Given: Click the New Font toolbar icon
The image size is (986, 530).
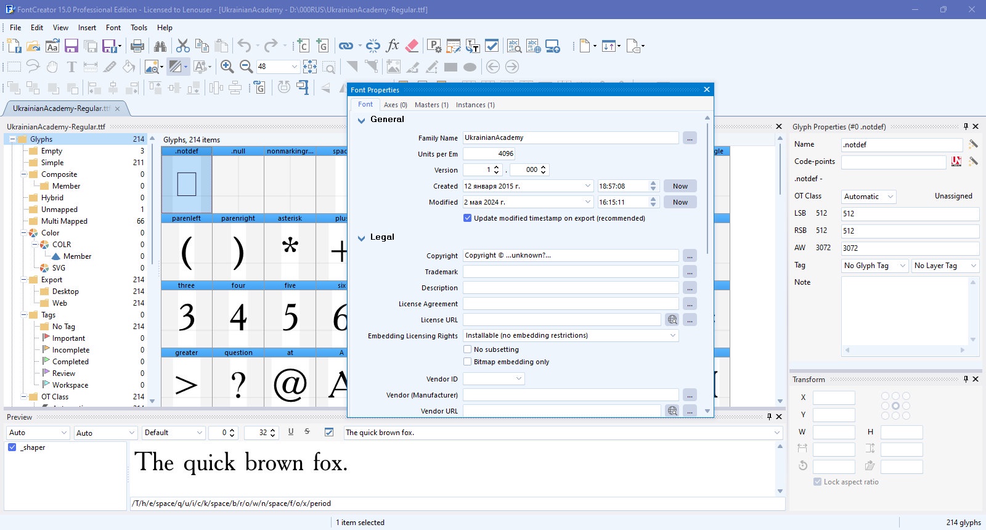Looking at the screenshot, I should click(x=14, y=46).
